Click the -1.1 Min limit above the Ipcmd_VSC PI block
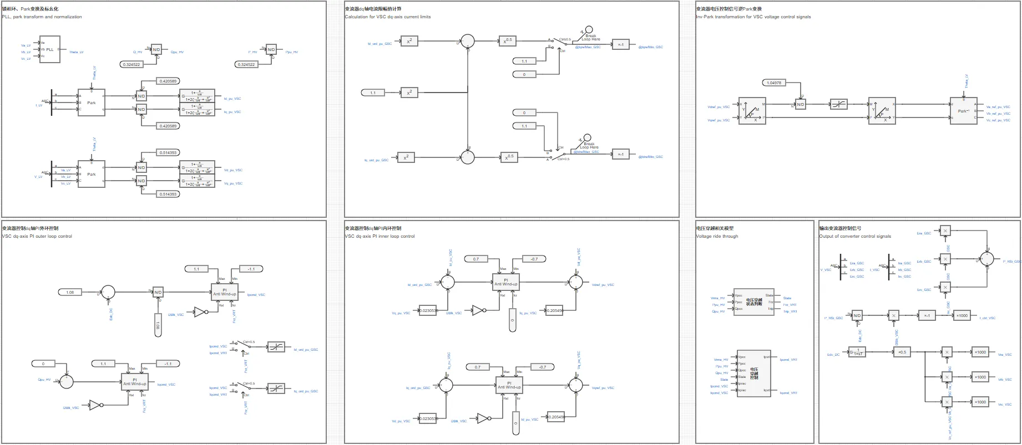The height and width of the screenshot is (445, 1022). [x=251, y=269]
